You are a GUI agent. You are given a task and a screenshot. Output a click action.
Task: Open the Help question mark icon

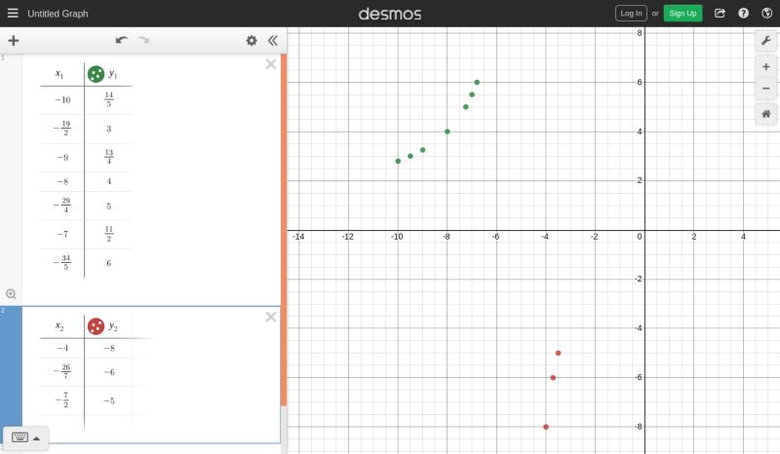tap(743, 14)
